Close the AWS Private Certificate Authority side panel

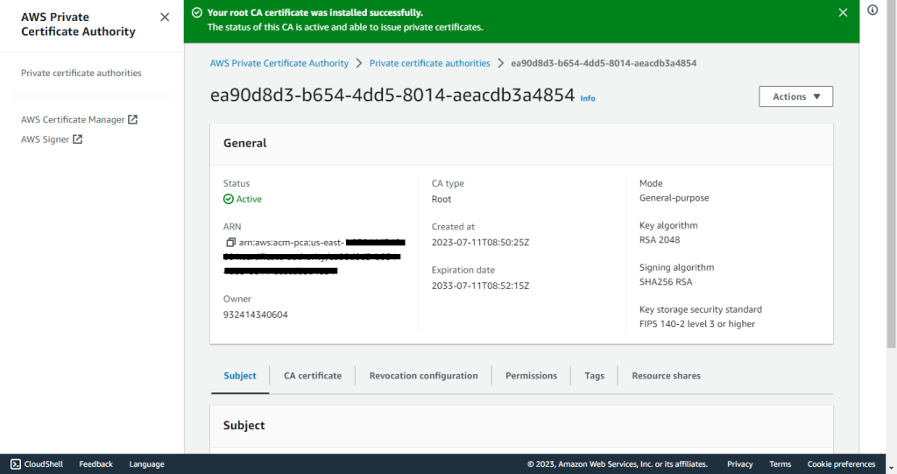[165, 18]
